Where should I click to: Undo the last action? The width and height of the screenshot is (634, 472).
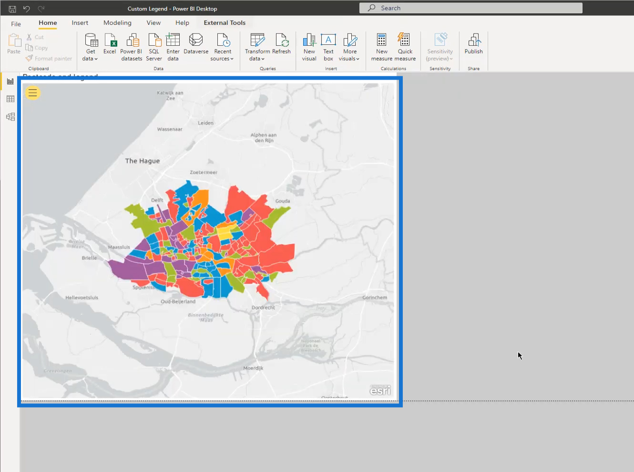coord(27,9)
